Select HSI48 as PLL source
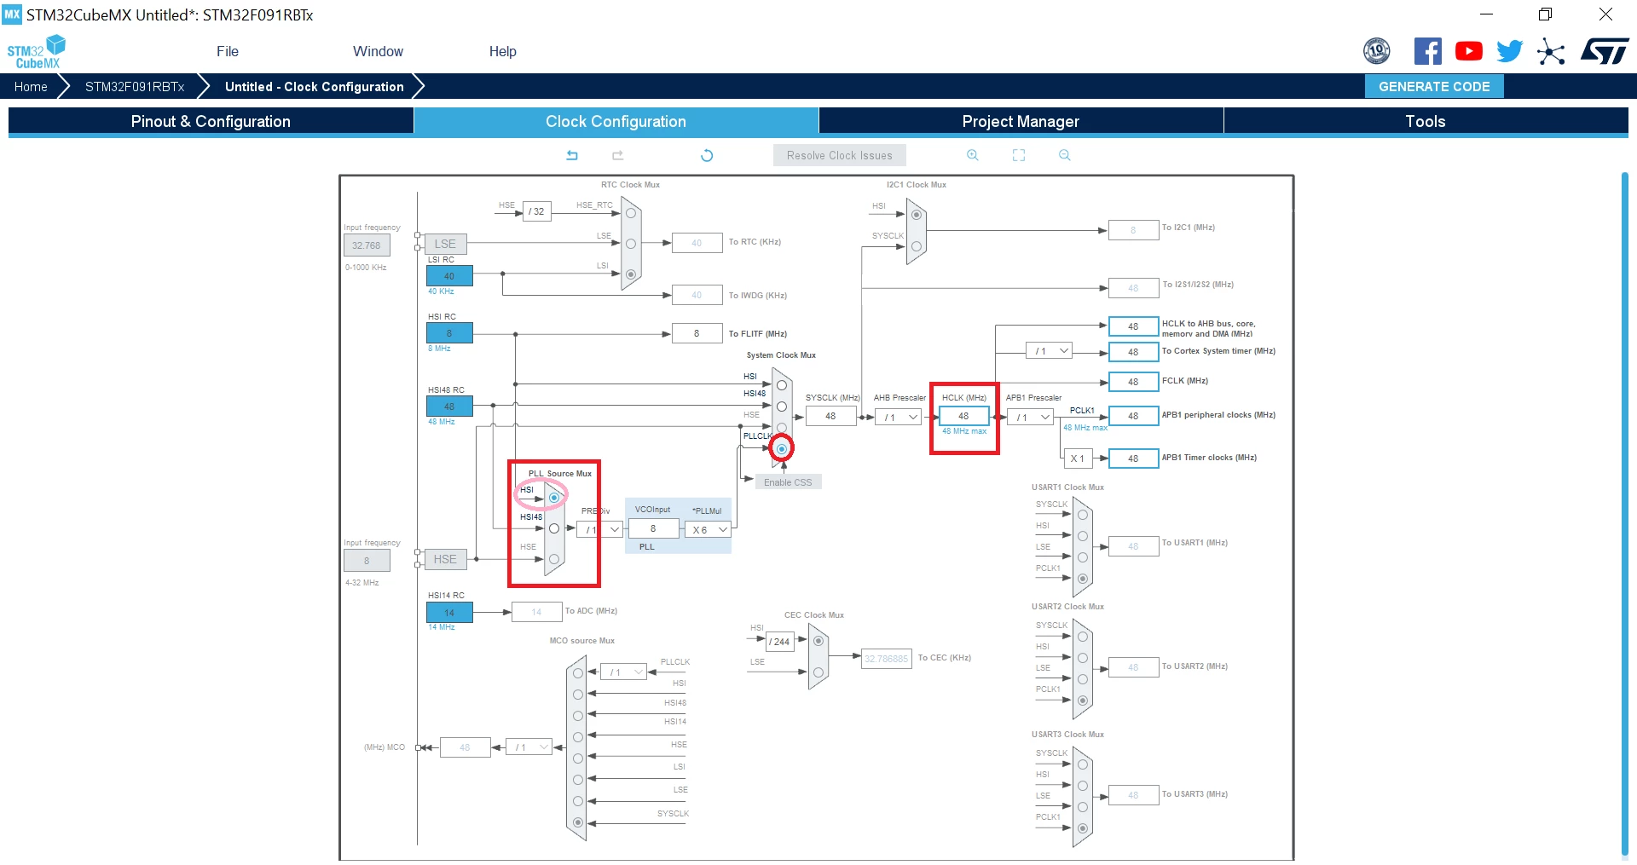This screenshot has width=1637, height=865. [554, 528]
